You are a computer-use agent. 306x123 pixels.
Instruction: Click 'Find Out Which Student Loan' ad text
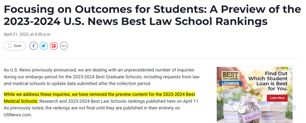tap(268, 81)
